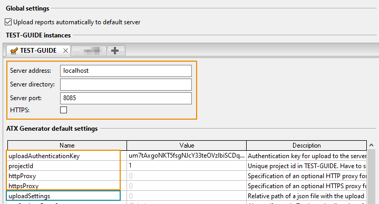This screenshot has height=204, width=379.
Task: Click 'Unique project id in TEST-GUIDE' description
Action: [306, 166]
